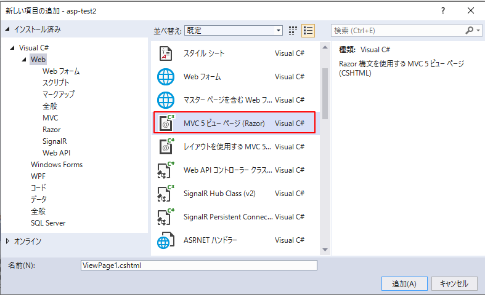Select the SignalR Persistent Connec... template name

tap(228, 217)
